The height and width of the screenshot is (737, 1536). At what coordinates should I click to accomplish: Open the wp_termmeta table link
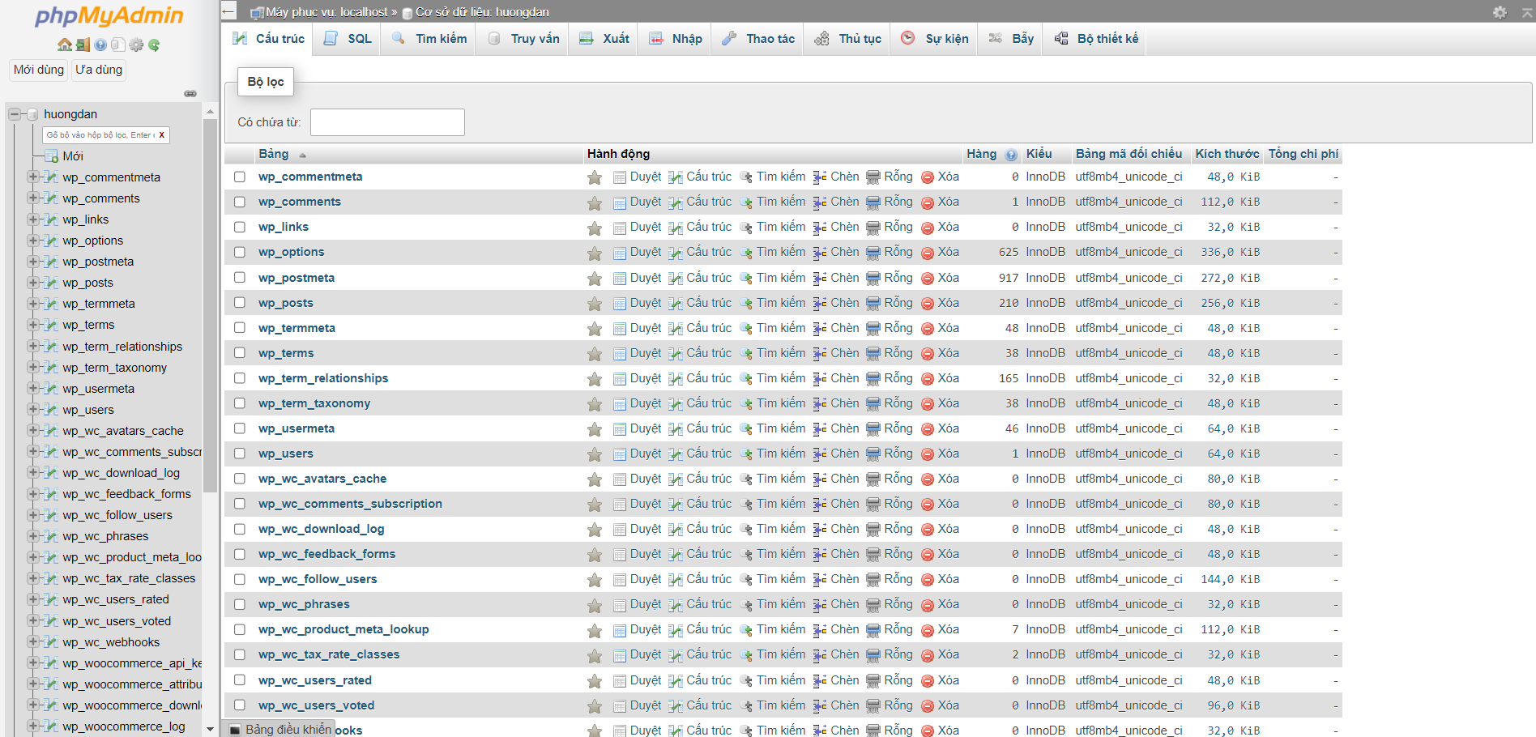coord(297,328)
